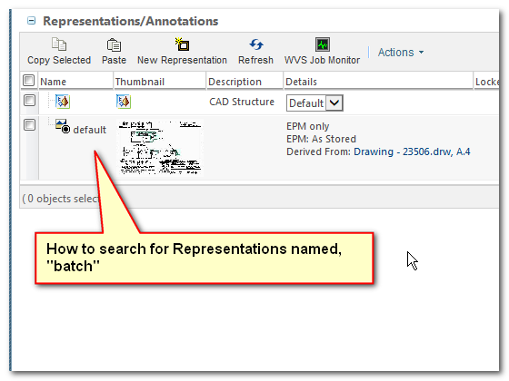Click the Paste toolbar icon
Image resolution: width=509 pixels, height=381 pixels.
point(114,44)
